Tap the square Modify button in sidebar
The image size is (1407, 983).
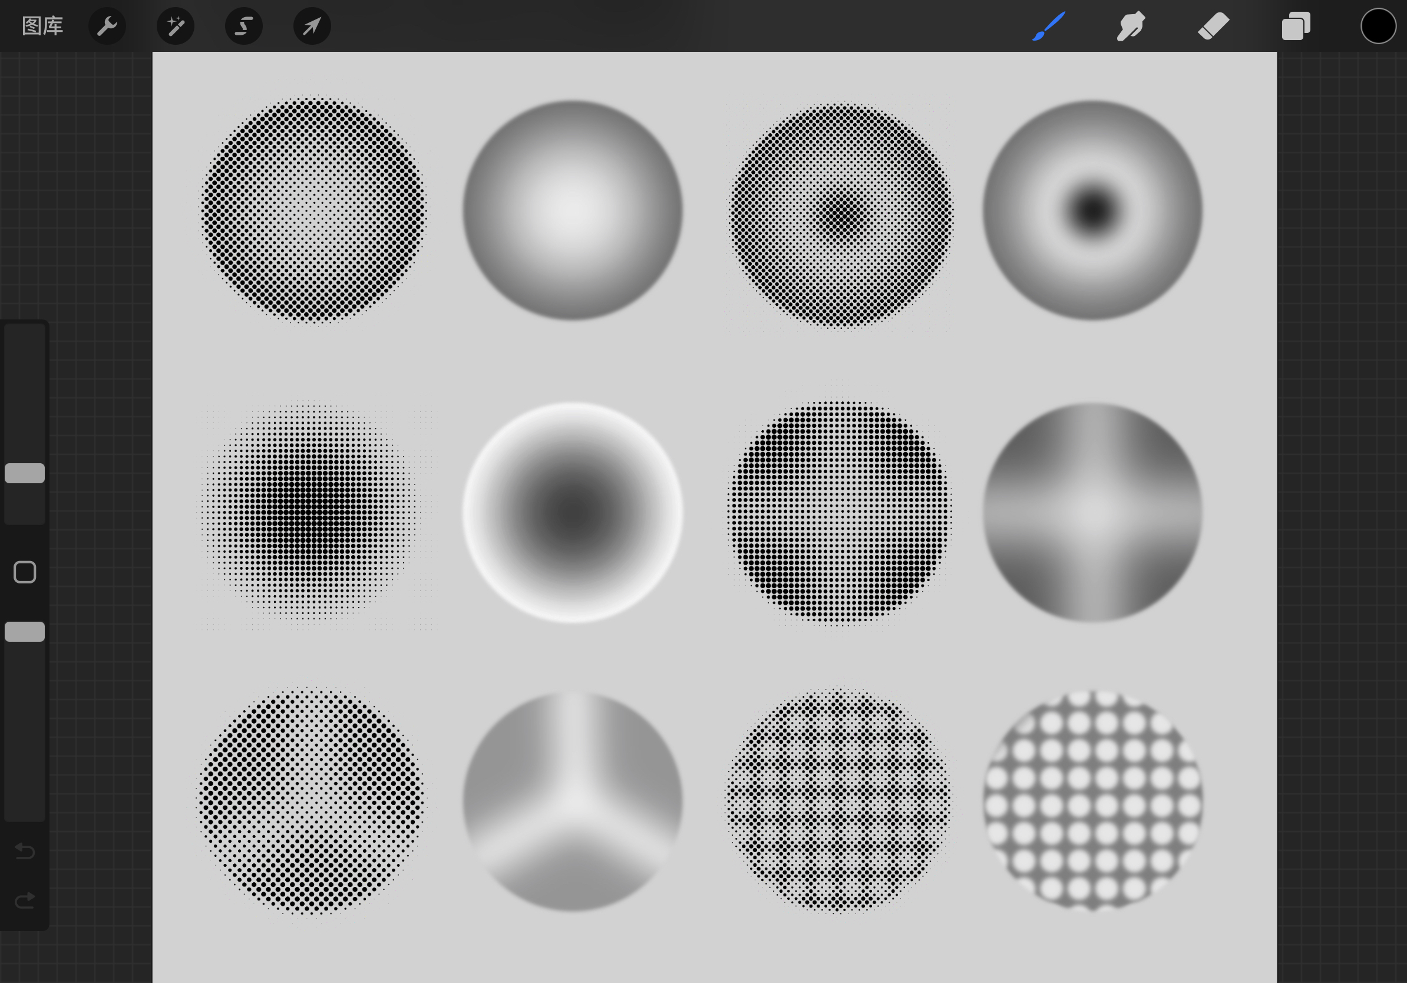click(x=25, y=572)
